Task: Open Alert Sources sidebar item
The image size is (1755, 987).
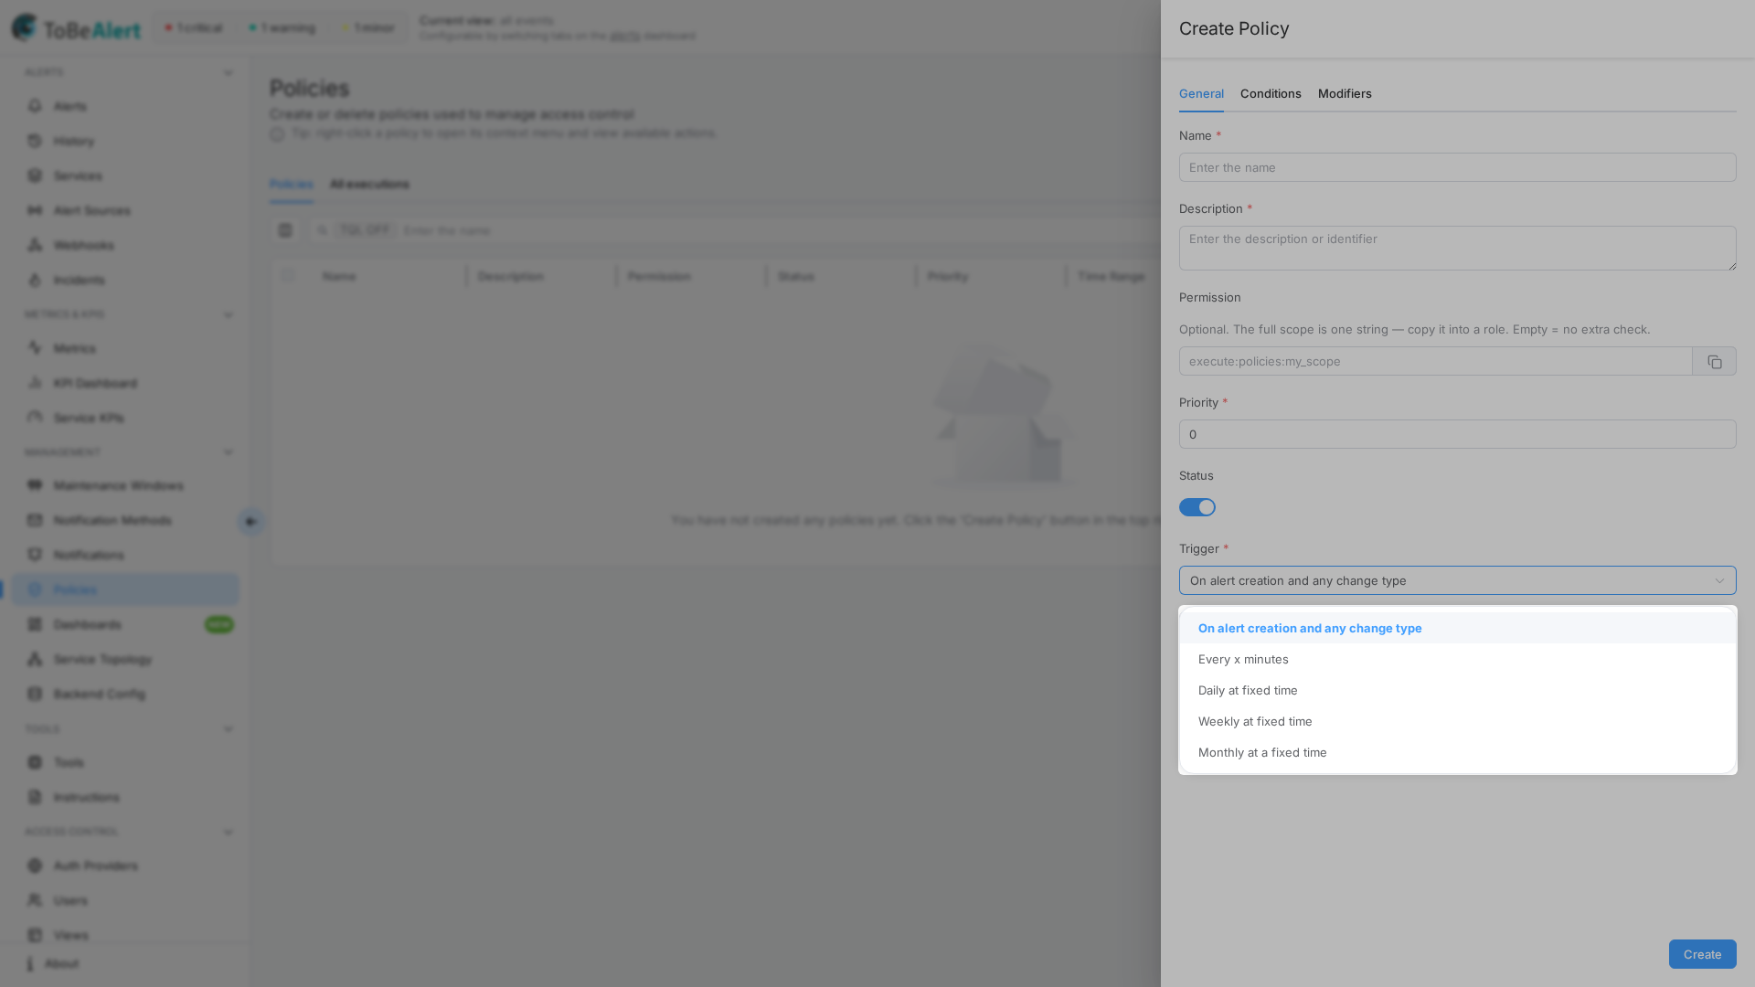Action: click(x=125, y=210)
